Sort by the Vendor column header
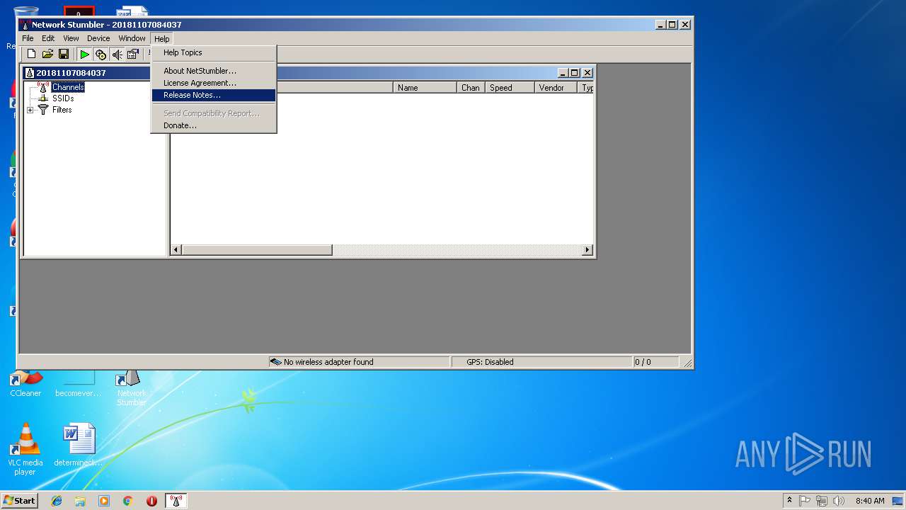The height and width of the screenshot is (510, 906). tap(556, 88)
